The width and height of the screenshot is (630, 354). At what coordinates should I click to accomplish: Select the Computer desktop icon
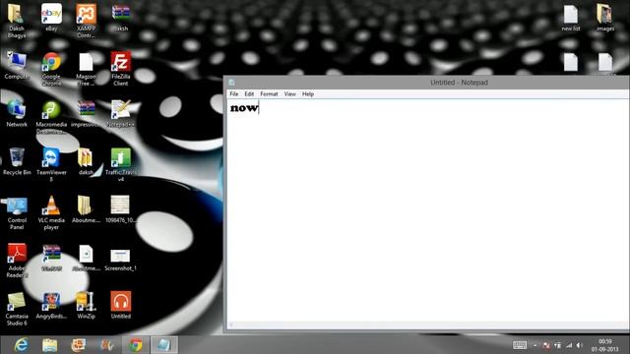click(17, 65)
